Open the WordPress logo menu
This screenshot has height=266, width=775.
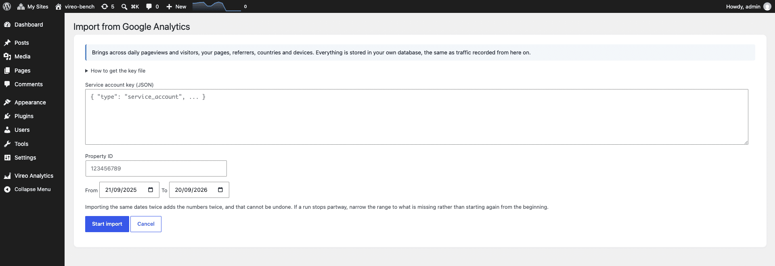pos(7,6)
